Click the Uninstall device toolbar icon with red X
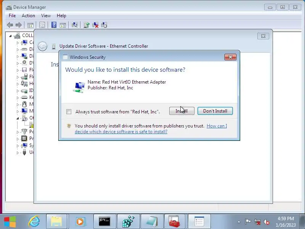This screenshot has width=305, height=229. (95, 25)
